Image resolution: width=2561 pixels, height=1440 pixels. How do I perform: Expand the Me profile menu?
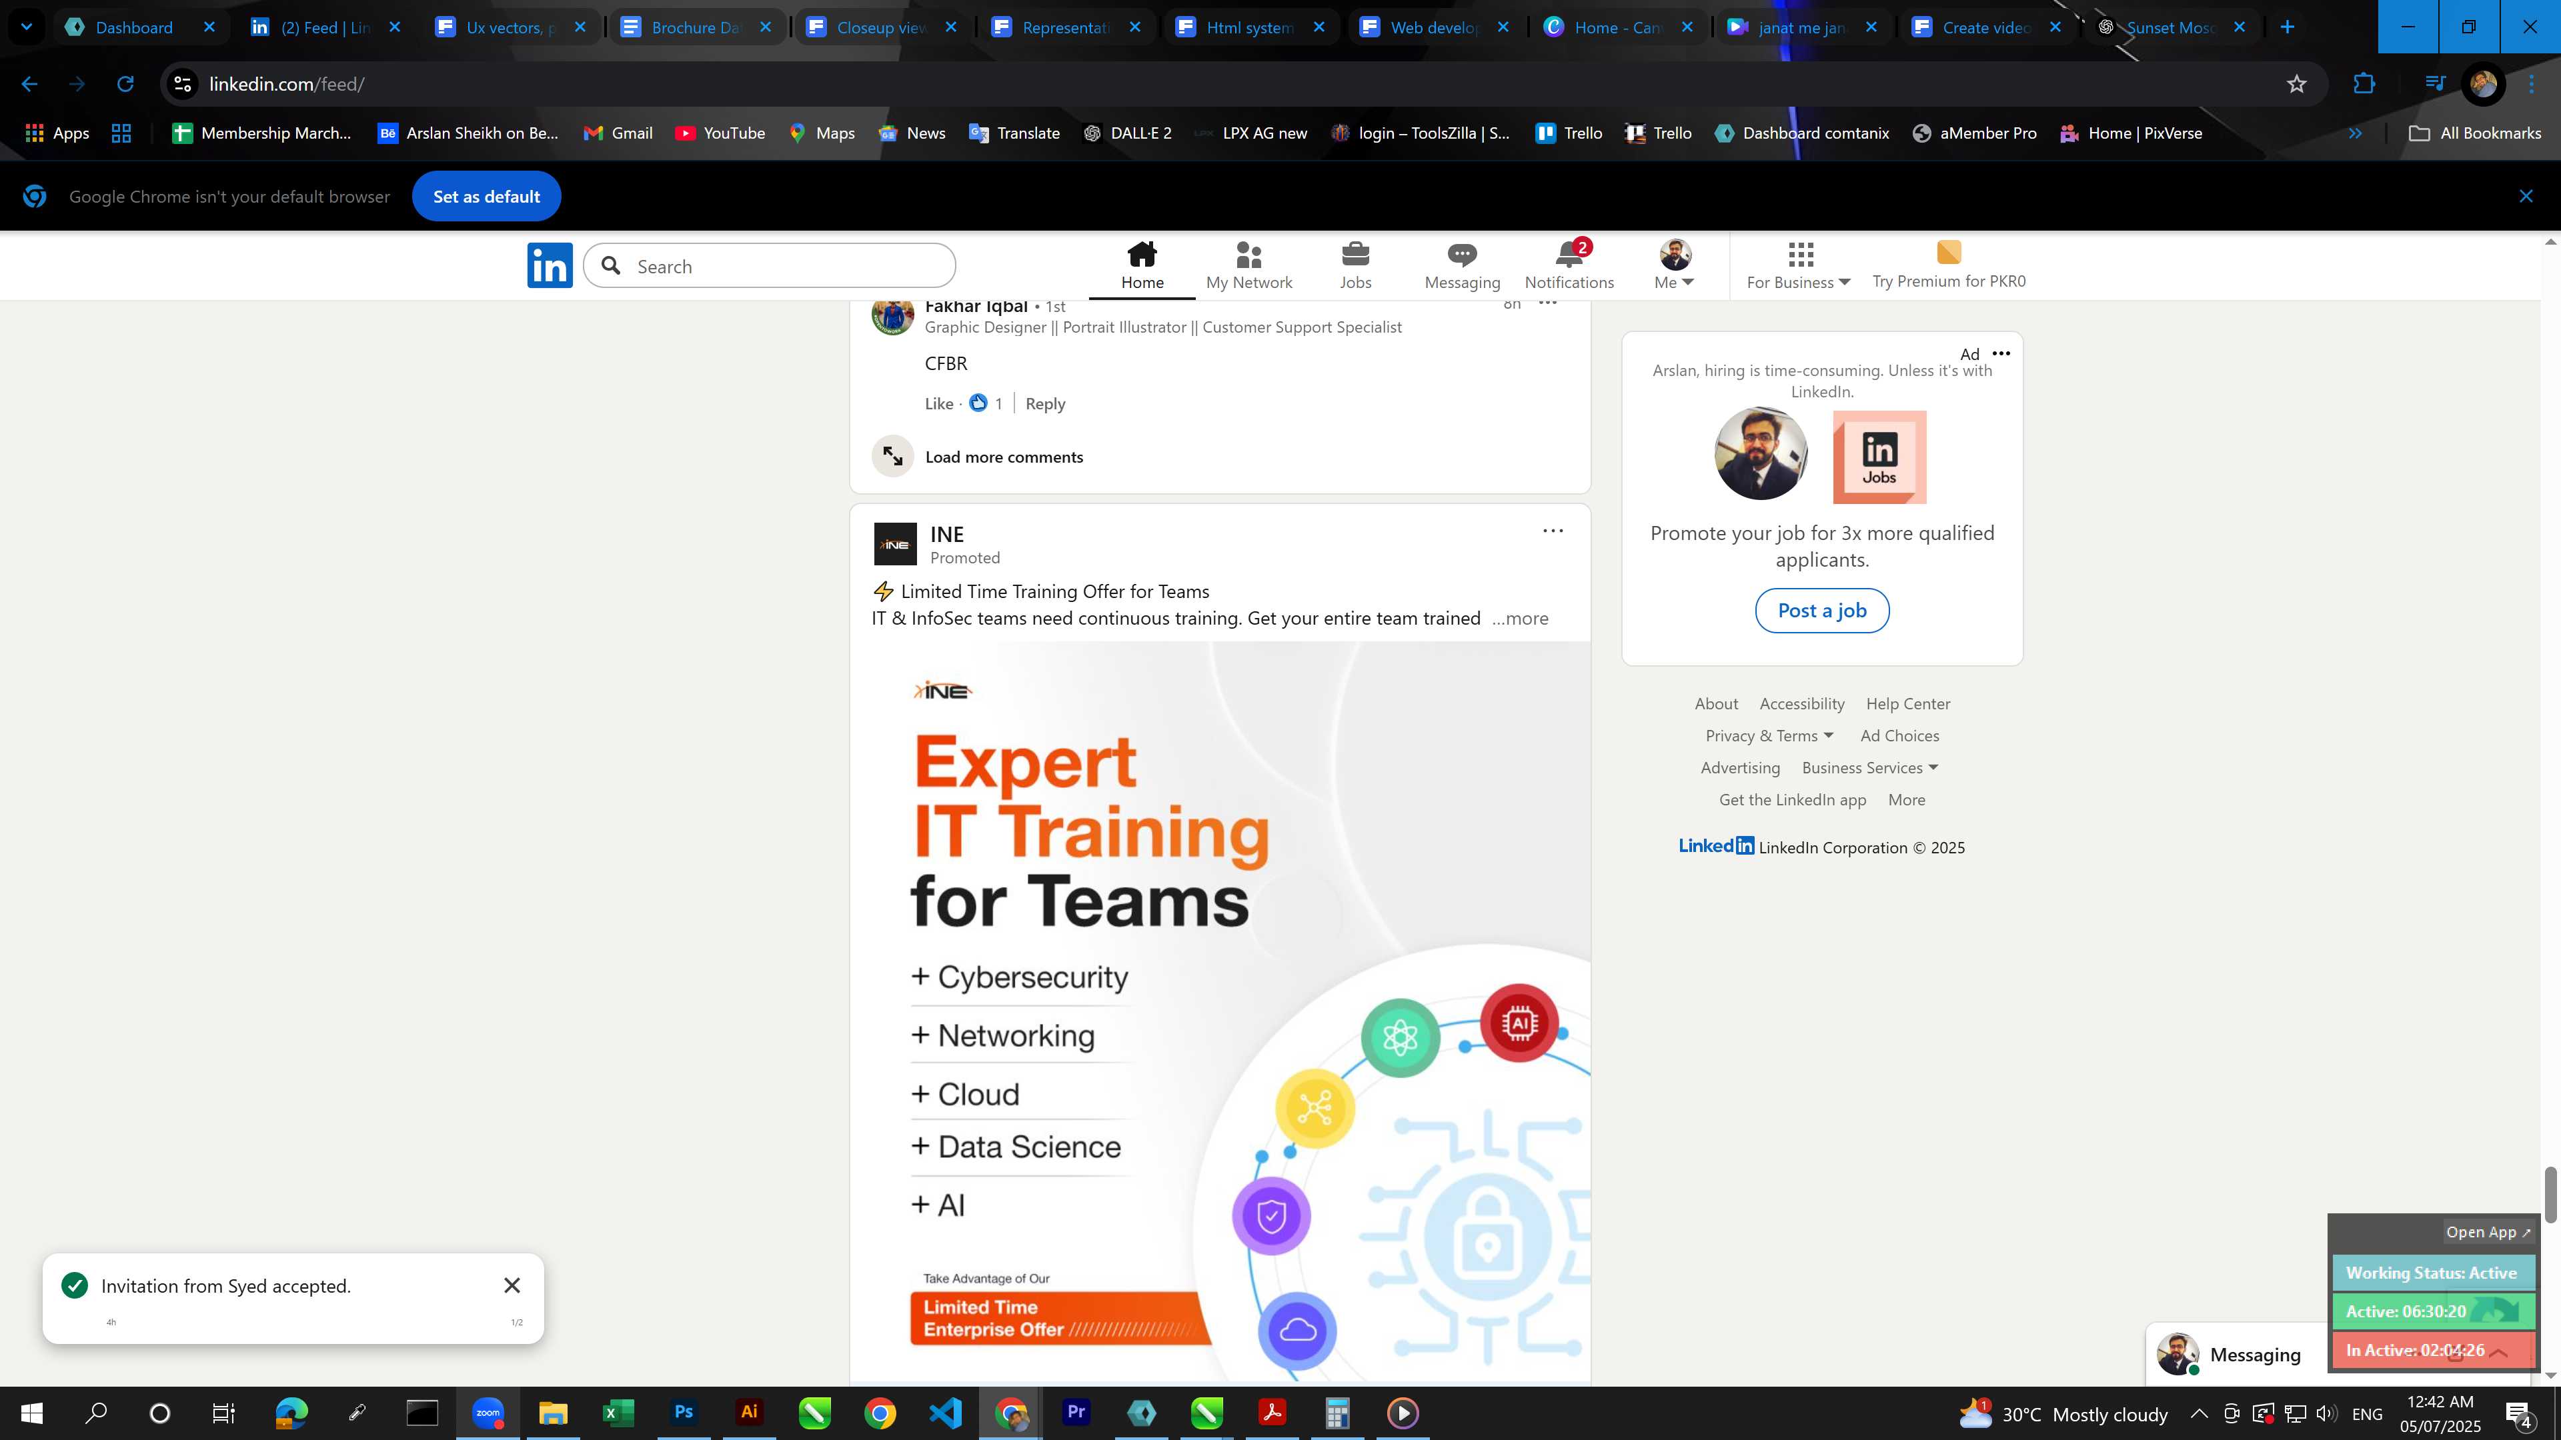(x=1674, y=265)
